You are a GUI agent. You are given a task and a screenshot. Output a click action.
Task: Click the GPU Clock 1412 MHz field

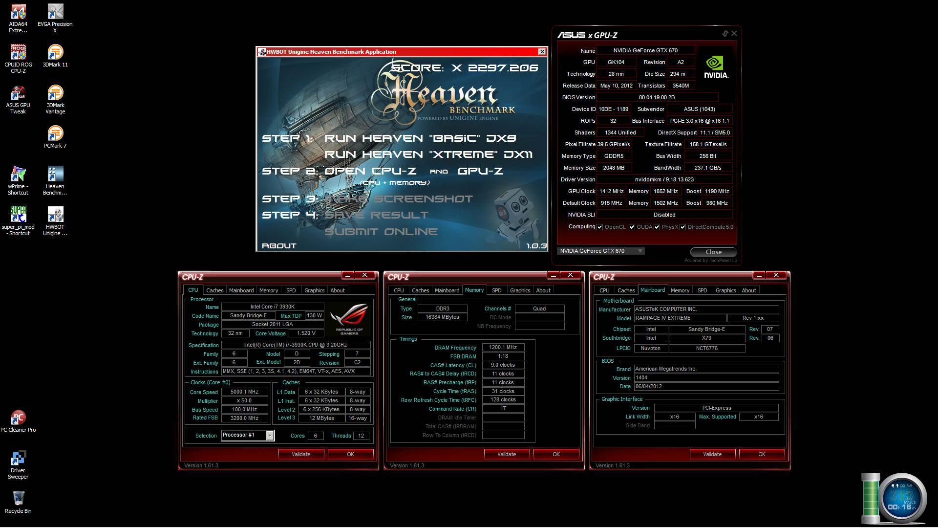point(611,191)
